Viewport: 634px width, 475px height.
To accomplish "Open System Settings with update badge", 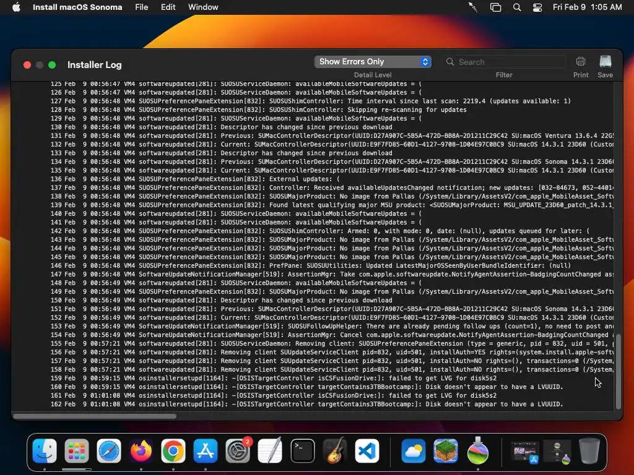I will 238,451.
